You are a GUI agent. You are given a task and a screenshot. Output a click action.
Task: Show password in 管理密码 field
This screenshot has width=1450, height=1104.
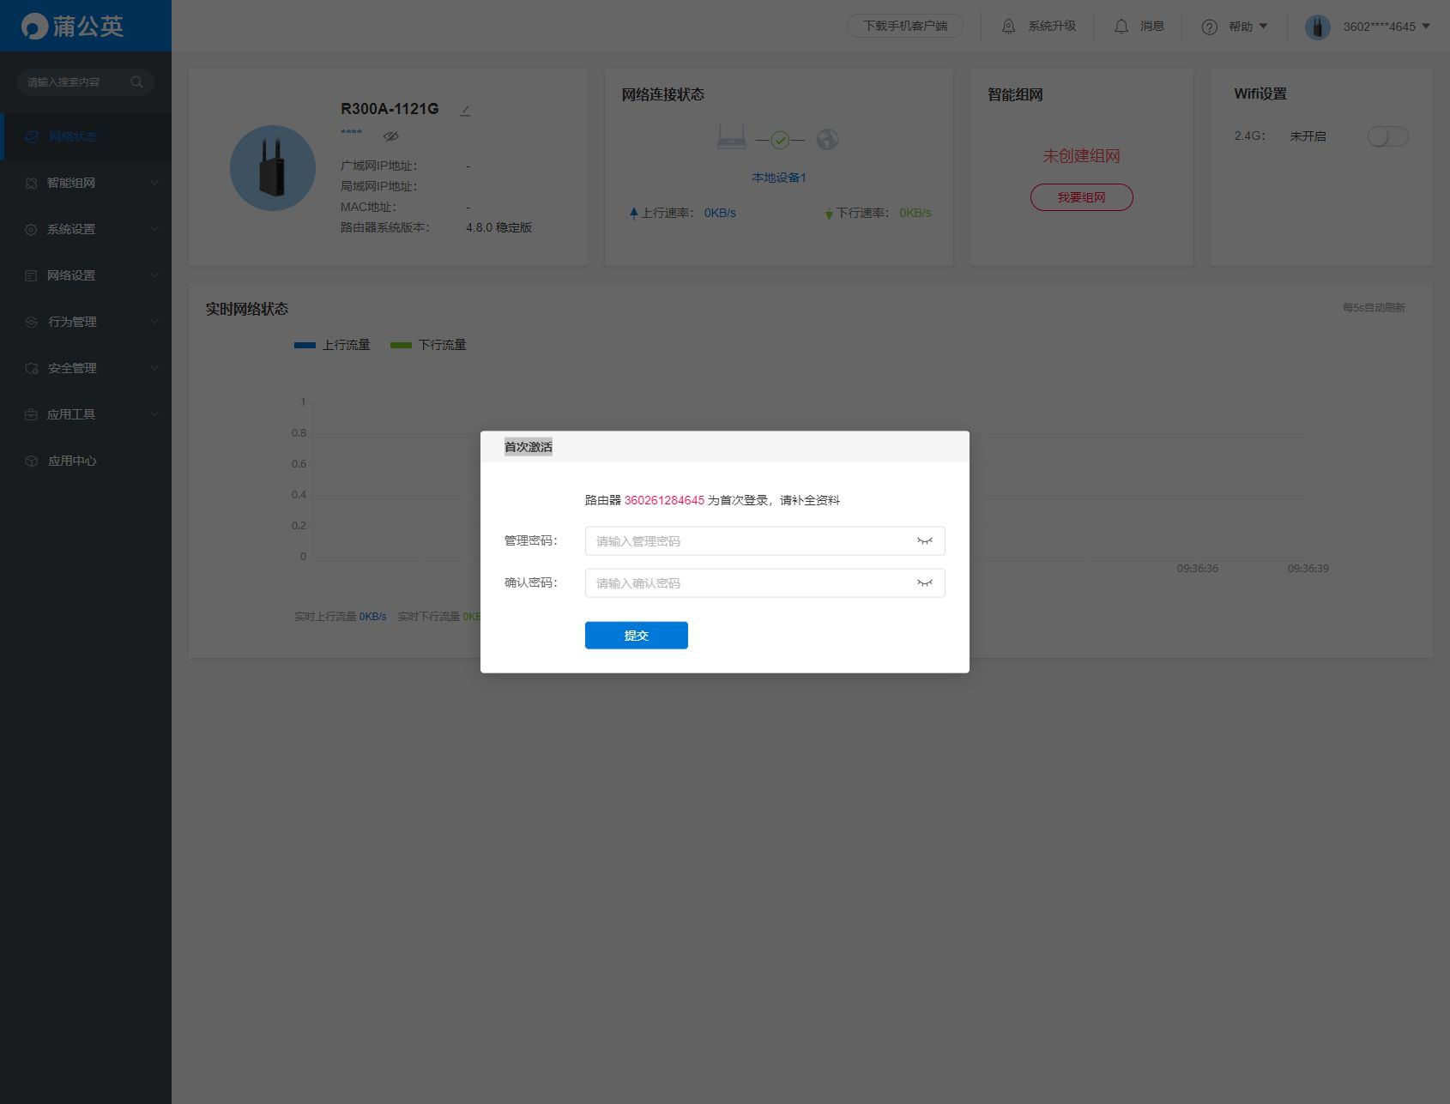tap(924, 541)
